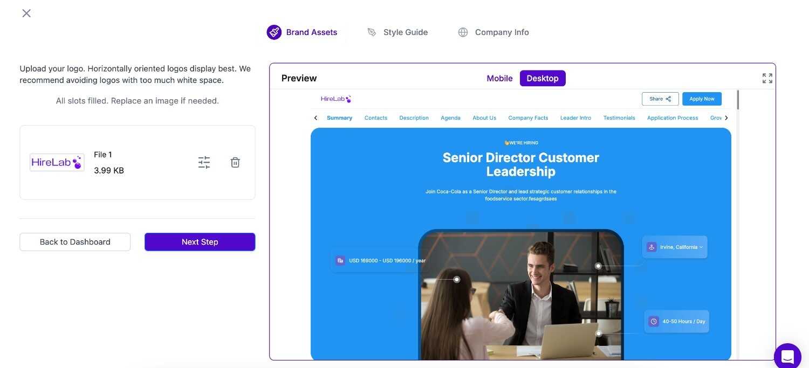Go to Next Step

pyautogui.click(x=200, y=242)
